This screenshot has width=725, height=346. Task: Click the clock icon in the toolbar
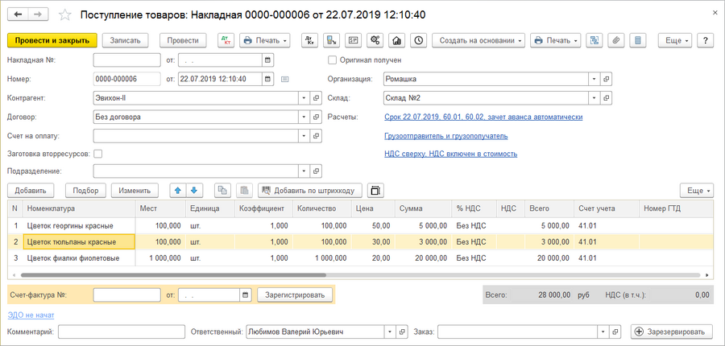coord(418,40)
